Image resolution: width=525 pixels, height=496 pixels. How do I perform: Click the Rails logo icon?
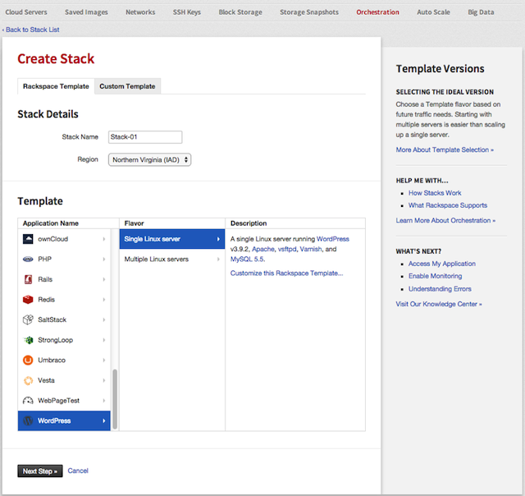coord(28,279)
